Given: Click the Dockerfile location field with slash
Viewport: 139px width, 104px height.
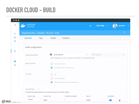Looking at the screenshot, I should pyautogui.click(x=65, y=100).
